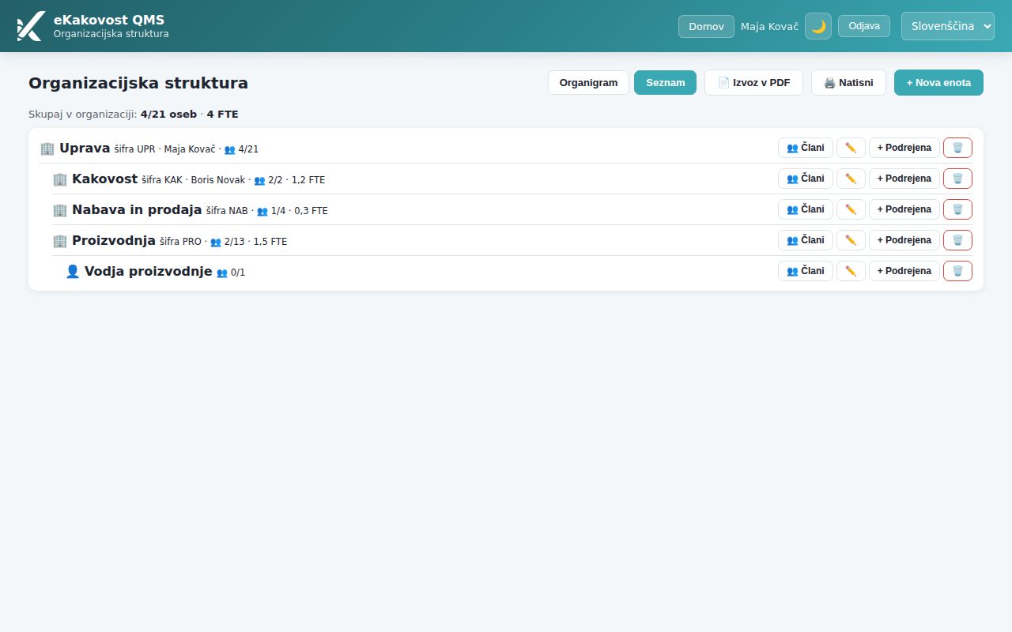The image size is (1012, 632).
Task: Click the Proizvodnja building icon
Action: point(60,240)
